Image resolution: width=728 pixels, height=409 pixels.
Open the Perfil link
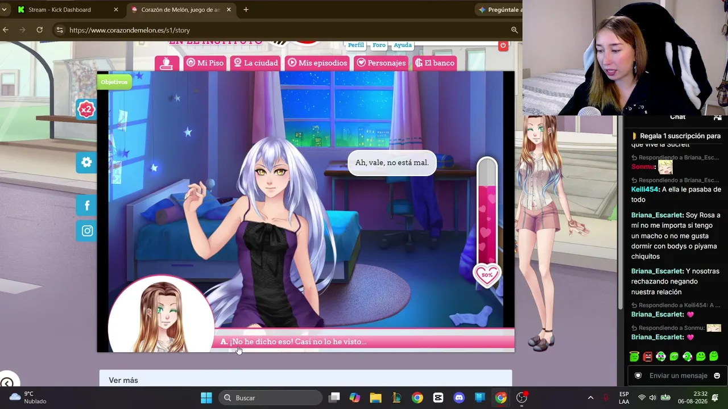[356, 45]
